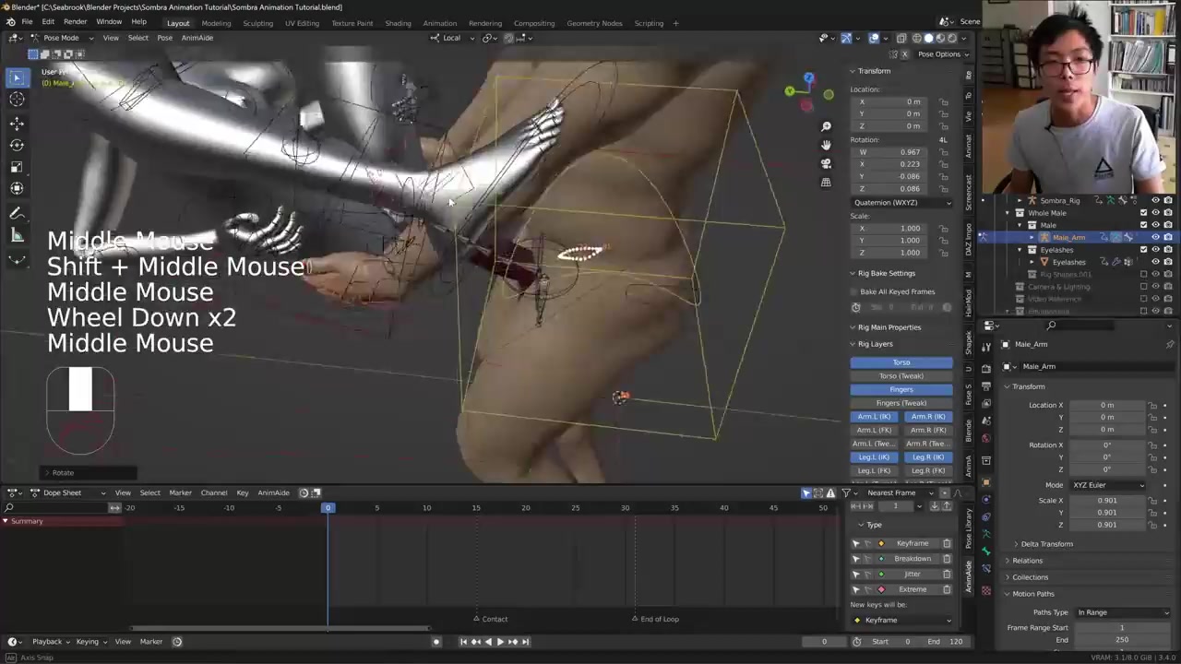Image resolution: width=1181 pixels, height=664 pixels.
Task: Open the Render menu
Action: tap(75, 22)
